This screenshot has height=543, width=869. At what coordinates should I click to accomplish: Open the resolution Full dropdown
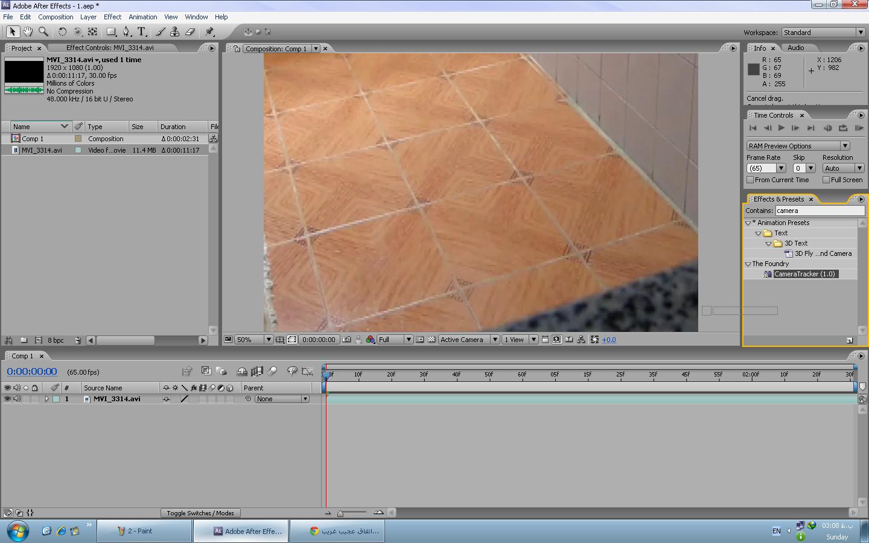point(395,340)
